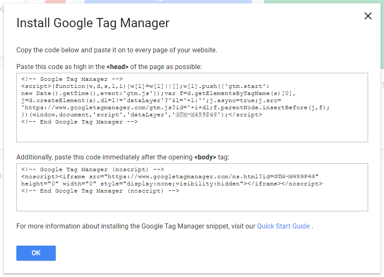Screen dimensions: 384x277
Task: Close the Install Google Tag Manager dialog
Action: click(368, 16)
